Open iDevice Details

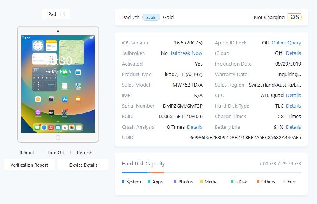83,165
